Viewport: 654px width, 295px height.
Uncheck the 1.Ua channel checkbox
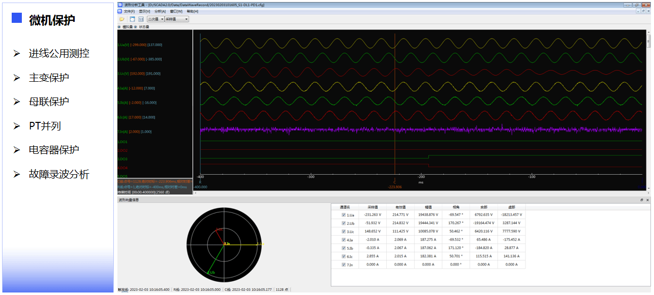344,215
